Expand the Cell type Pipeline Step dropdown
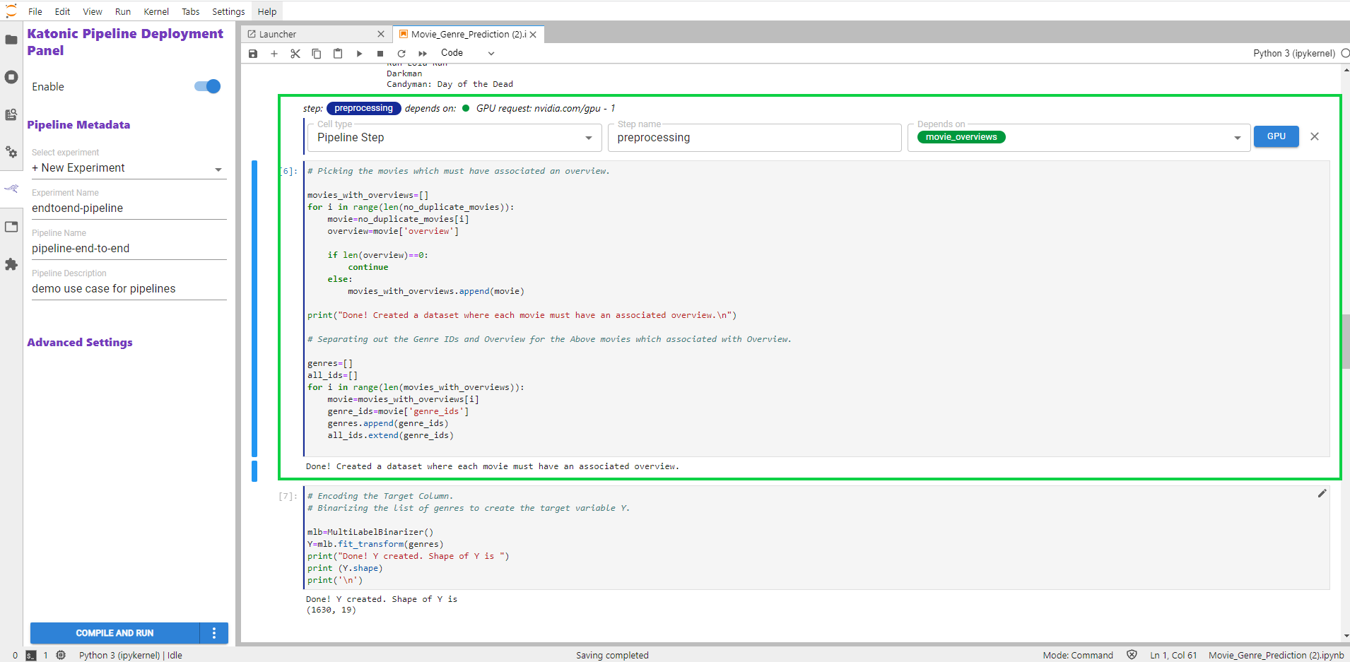Viewport: 1350px width, 662px height. coord(454,138)
